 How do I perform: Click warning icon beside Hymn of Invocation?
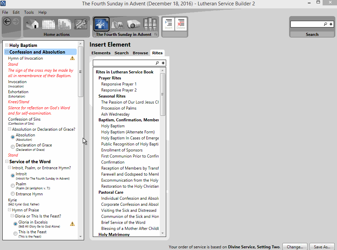coord(72,58)
